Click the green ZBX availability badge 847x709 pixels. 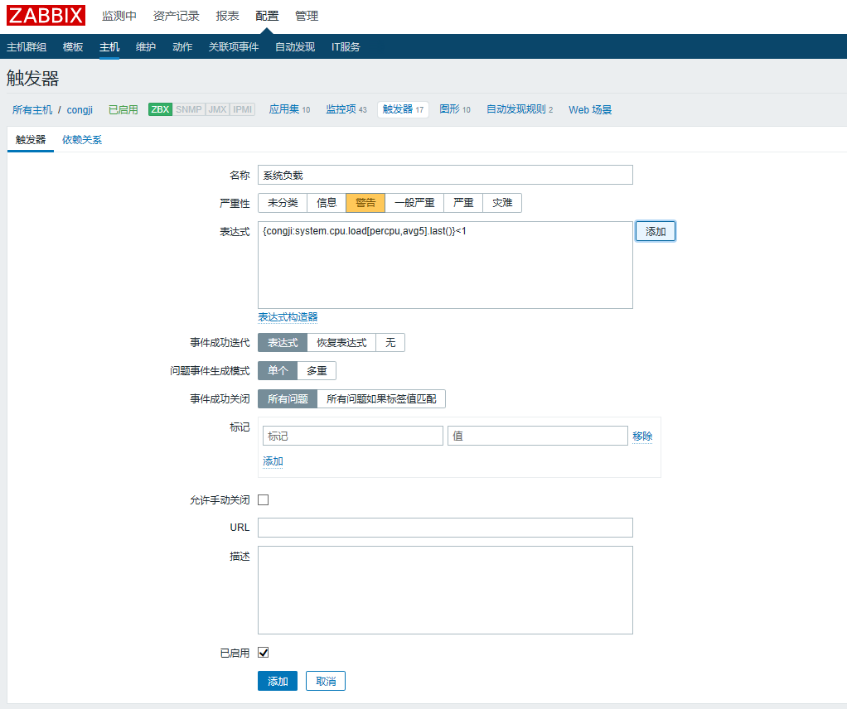point(160,109)
